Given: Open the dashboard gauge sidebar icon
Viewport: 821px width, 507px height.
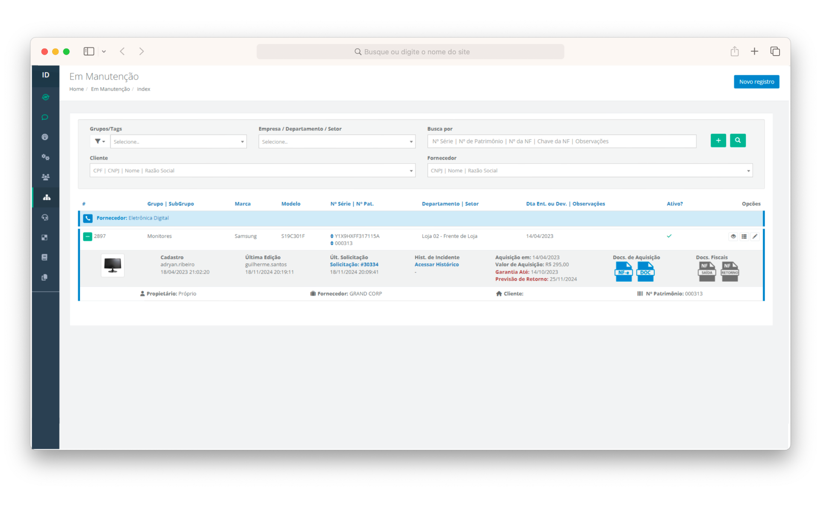Looking at the screenshot, I should (x=45, y=137).
